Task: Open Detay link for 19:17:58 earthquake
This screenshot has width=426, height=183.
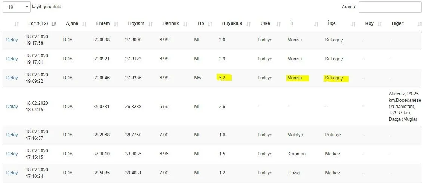Action: pyautogui.click(x=12, y=40)
